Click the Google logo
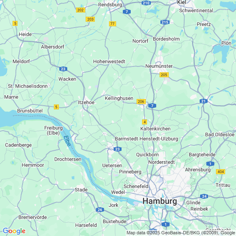236x236 pixels. 14,231
